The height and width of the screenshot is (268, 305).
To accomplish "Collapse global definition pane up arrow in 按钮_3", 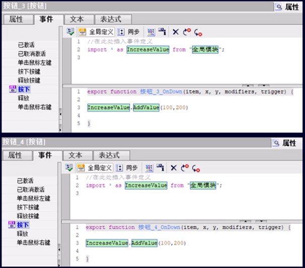I will pyautogui.click(x=248, y=86).
